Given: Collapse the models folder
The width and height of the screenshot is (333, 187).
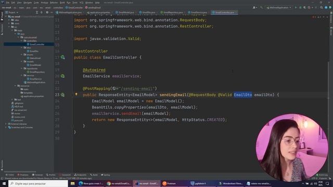Looking at the screenshot, I should [22, 62].
